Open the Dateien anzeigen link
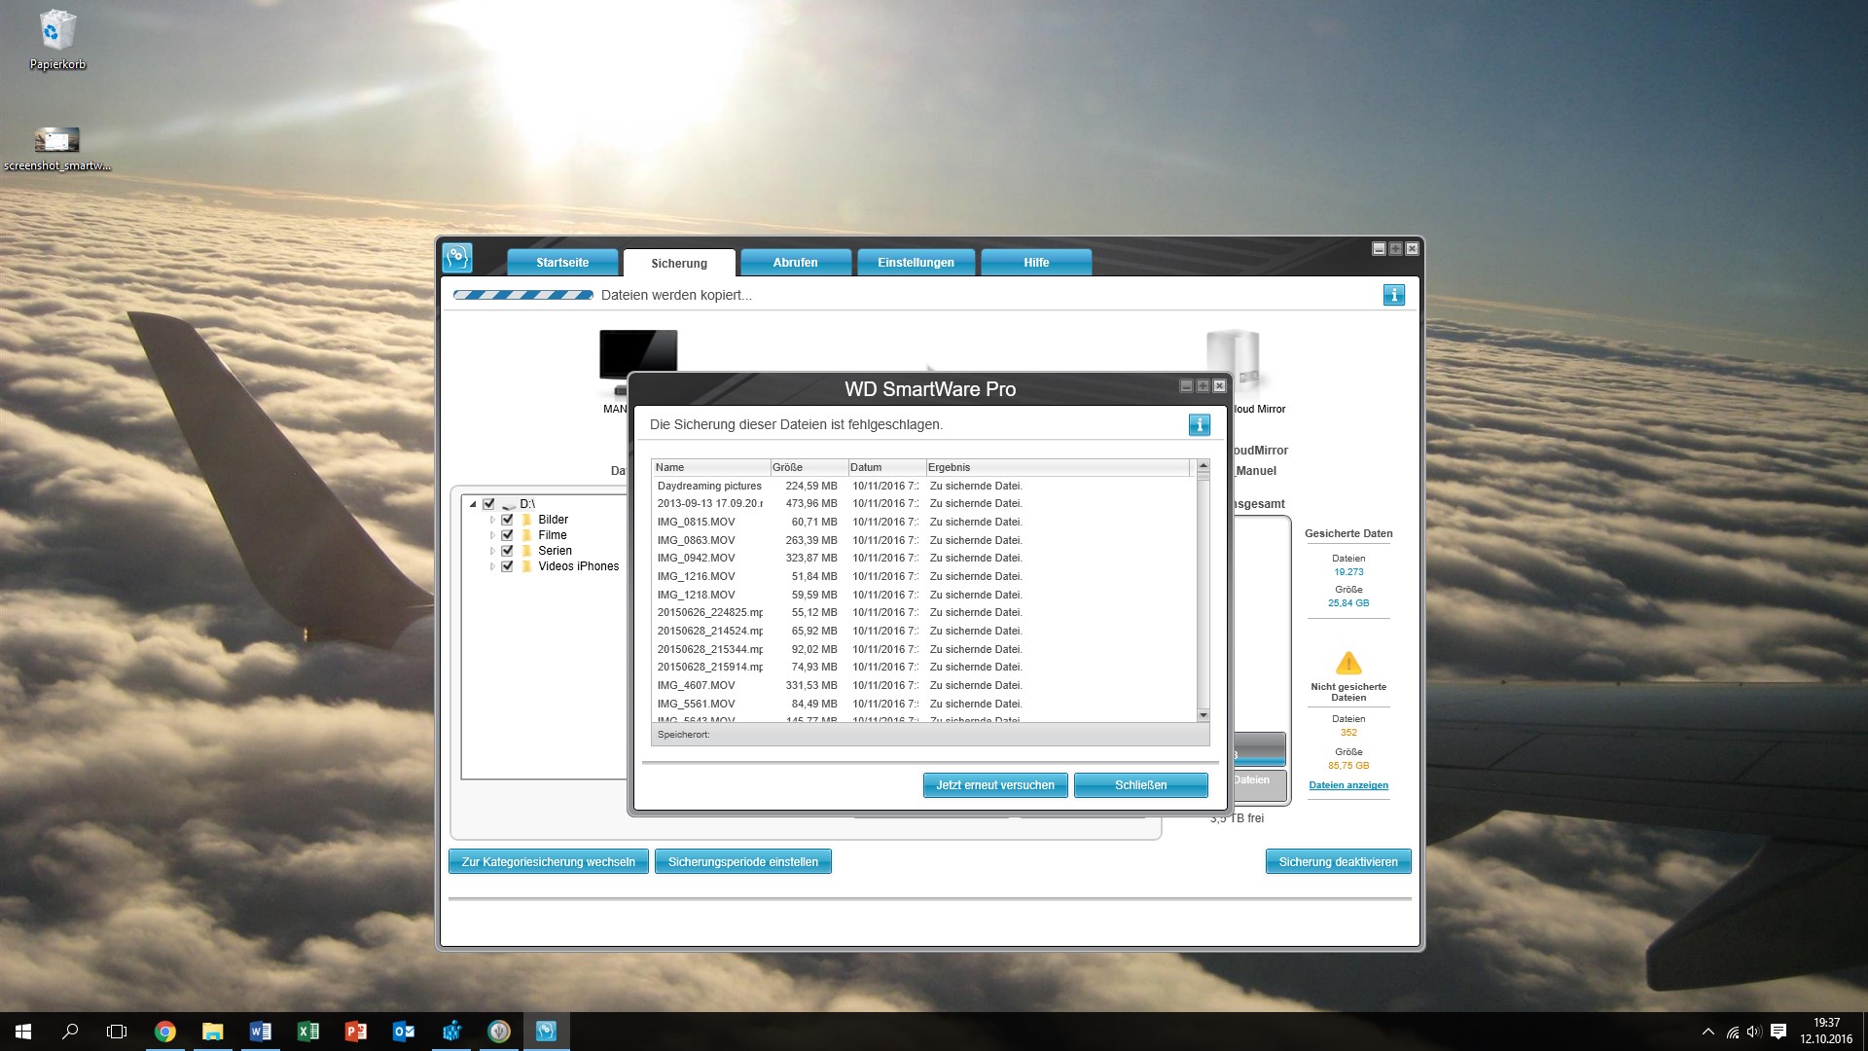The image size is (1868, 1051). tap(1348, 785)
